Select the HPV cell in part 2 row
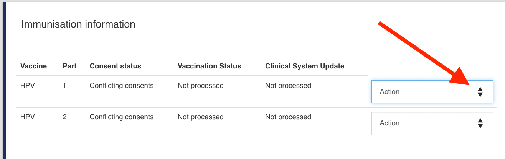Image resolution: width=505 pixels, height=159 pixels. [28, 117]
